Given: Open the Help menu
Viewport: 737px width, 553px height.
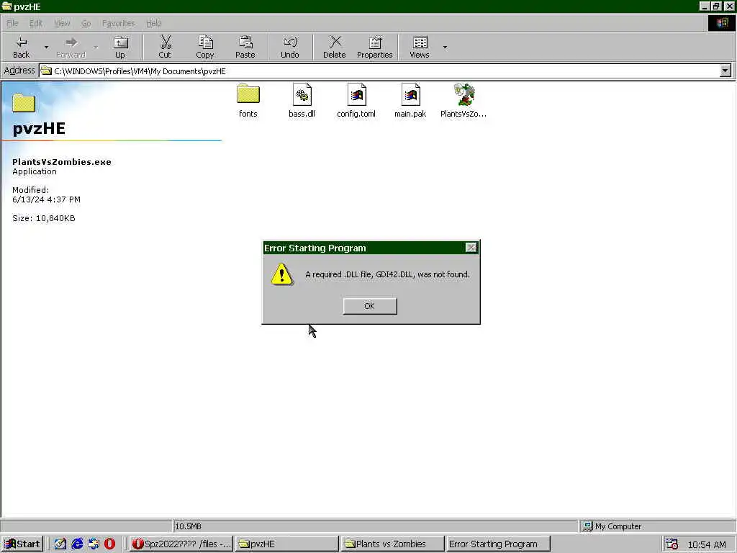Looking at the screenshot, I should [154, 23].
